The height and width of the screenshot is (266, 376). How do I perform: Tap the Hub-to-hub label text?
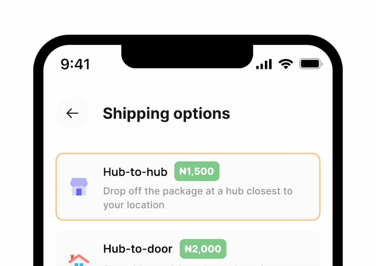click(x=135, y=171)
